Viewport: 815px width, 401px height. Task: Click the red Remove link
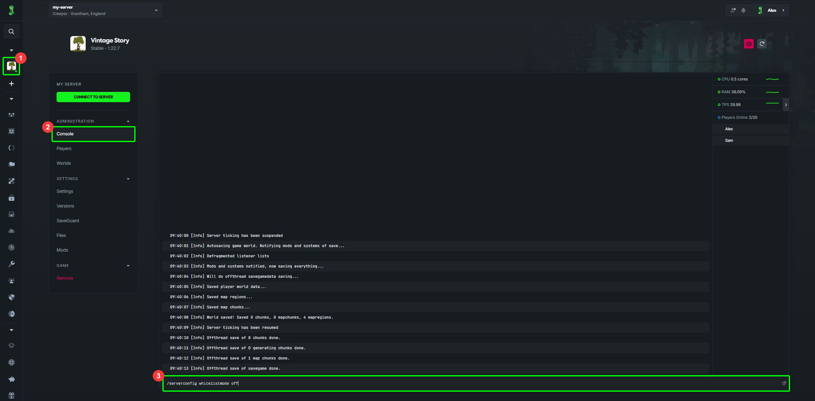point(65,278)
